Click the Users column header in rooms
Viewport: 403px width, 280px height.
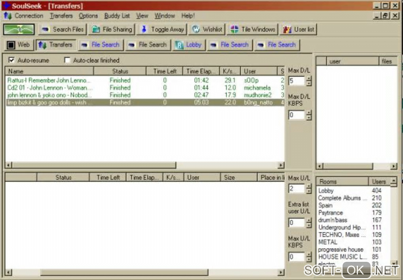[x=379, y=182]
